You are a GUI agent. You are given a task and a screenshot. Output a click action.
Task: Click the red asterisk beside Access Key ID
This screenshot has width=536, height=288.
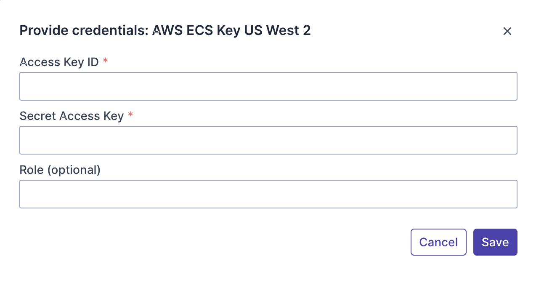[106, 62]
